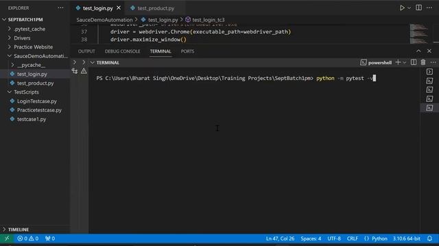Screen dimensions: 439x246
Task: Click test_login_tc3 breadcrumb symbol
Action: (209, 20)
